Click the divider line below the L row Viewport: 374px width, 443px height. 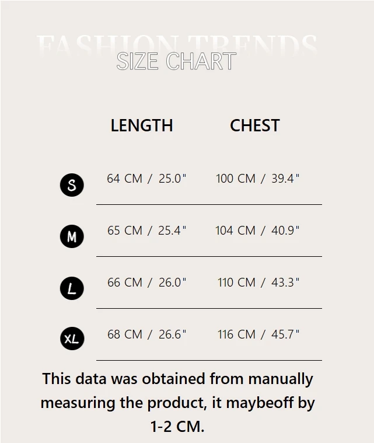click(209, 308)
